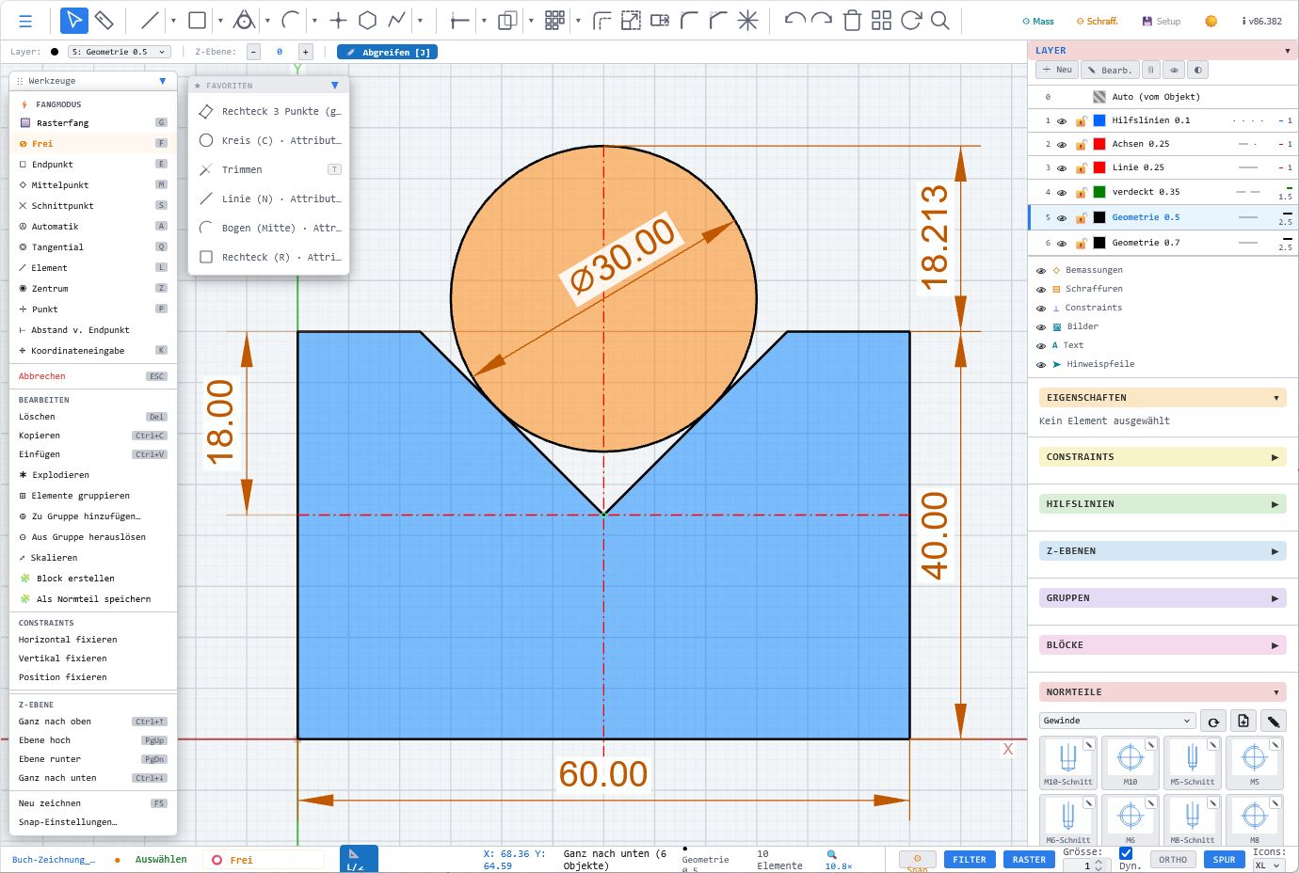Hide the Hinweispfeile category

pos(1041,365)
